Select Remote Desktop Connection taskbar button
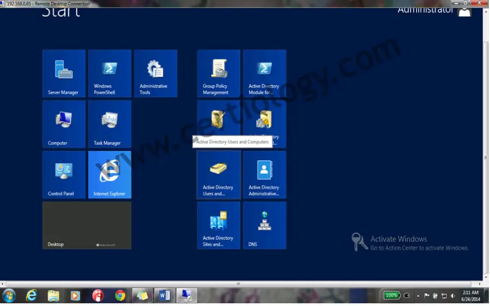 (x=187, y=295)
